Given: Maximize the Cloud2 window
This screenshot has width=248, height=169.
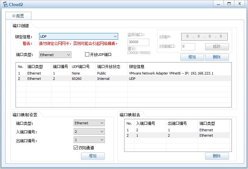Looking at the screenshot, I should coord(229,3).
